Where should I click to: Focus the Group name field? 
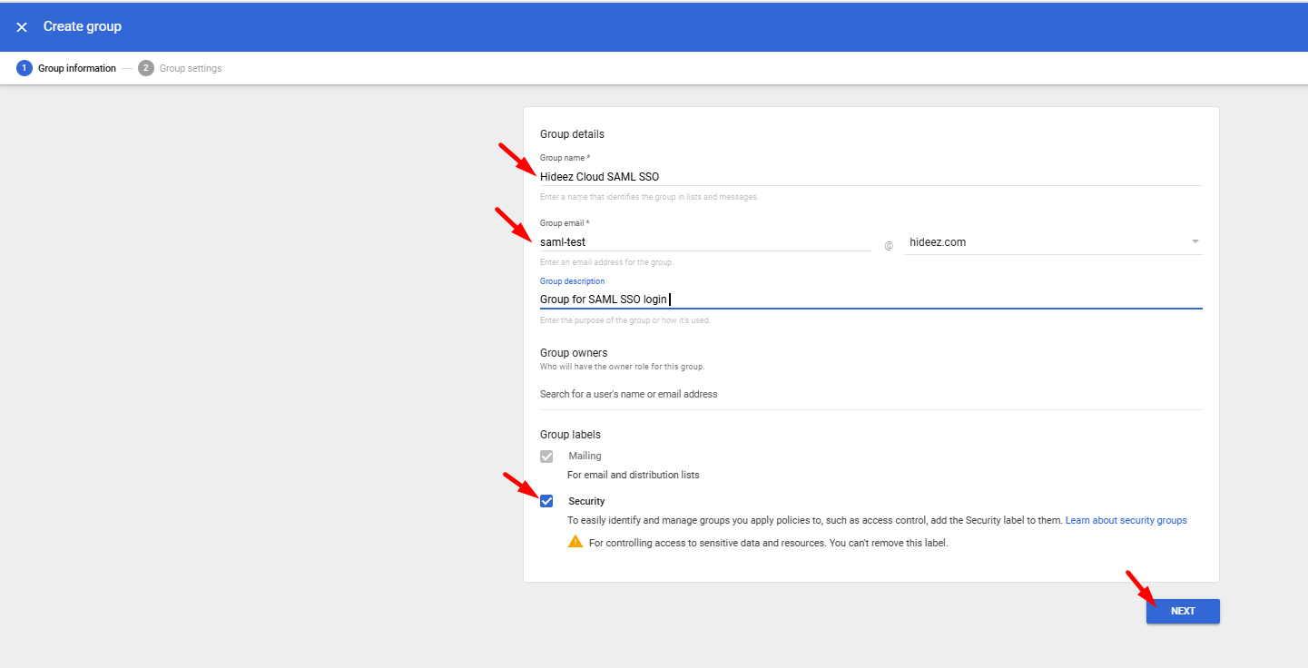[x=870, y=177]
